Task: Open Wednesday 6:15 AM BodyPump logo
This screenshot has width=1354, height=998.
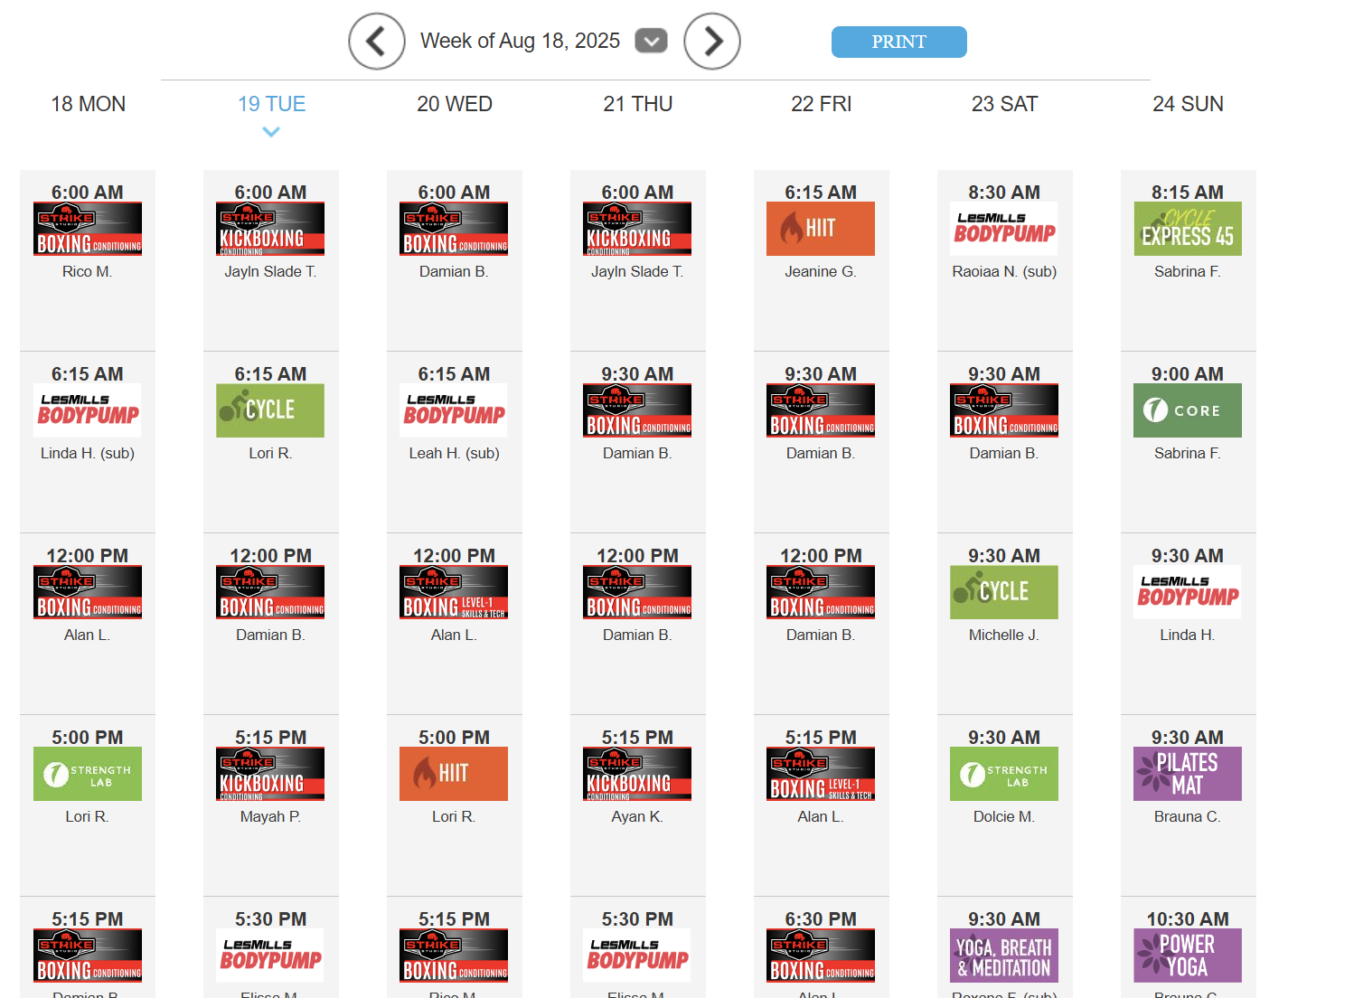Action: coord(454,410)
